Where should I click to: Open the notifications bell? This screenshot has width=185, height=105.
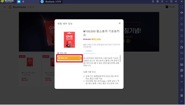coord(153,2)
